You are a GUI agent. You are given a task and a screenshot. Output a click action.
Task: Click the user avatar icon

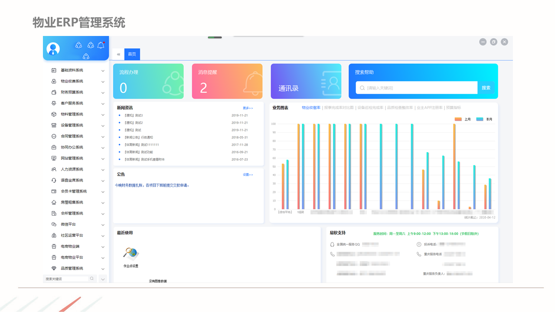pos(53,49)
